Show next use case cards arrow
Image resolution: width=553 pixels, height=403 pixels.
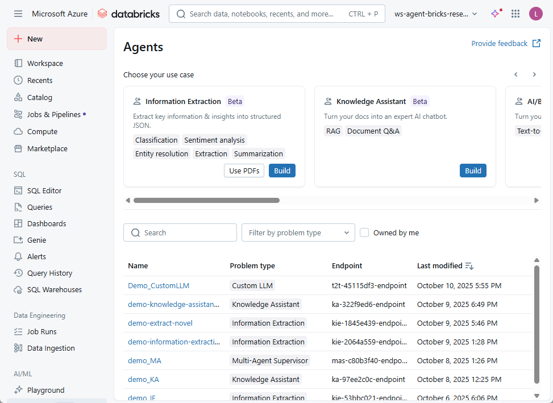click(x=534, y=74)
